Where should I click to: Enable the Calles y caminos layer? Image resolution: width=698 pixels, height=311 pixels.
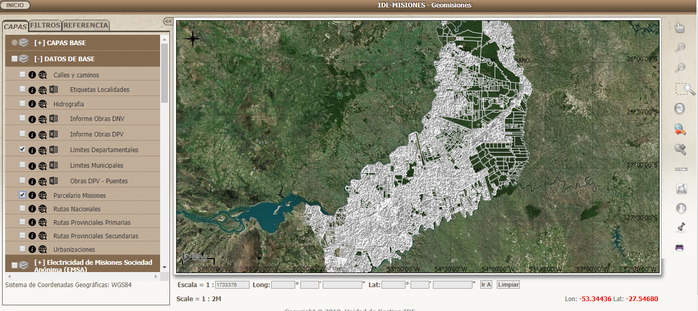pyautogui.click(x=22, y=75)
